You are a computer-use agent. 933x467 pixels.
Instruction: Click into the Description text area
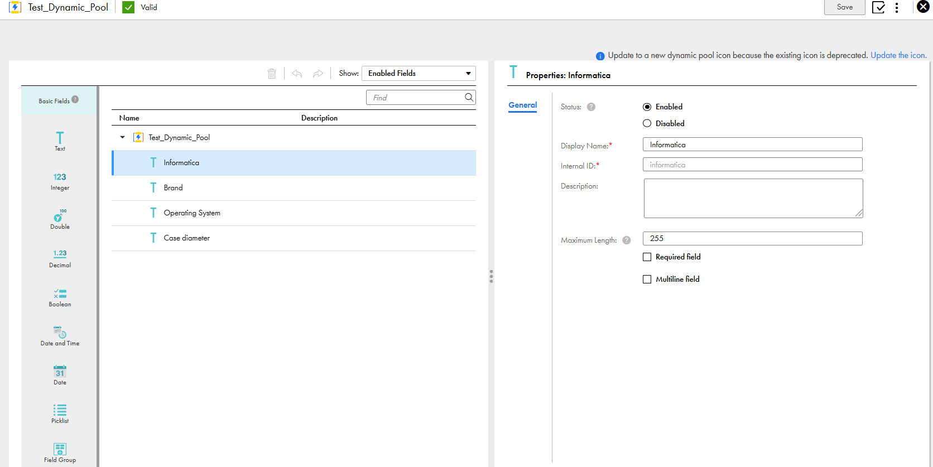coord(753,198)
